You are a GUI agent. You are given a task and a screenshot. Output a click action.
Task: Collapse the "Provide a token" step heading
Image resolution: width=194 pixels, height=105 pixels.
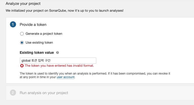tap(33, 25)
